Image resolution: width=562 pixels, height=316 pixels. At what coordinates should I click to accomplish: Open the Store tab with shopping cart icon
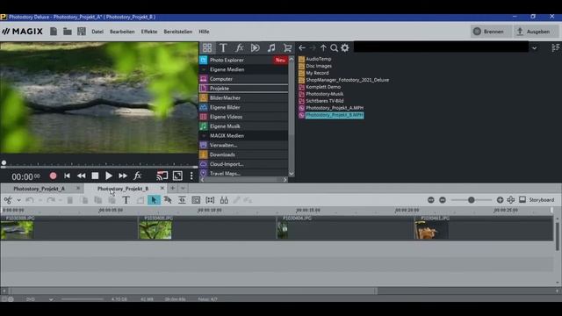coord(287,47)
